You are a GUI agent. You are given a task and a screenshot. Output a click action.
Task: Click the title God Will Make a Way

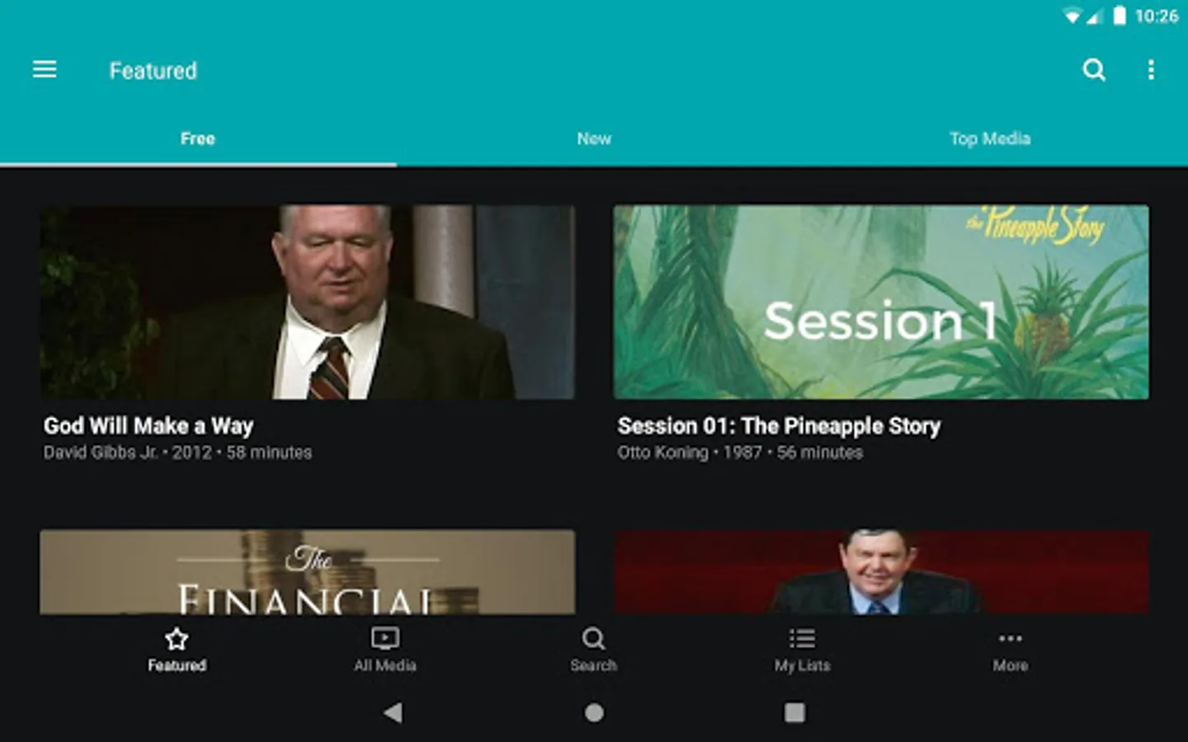click(148, 426)
